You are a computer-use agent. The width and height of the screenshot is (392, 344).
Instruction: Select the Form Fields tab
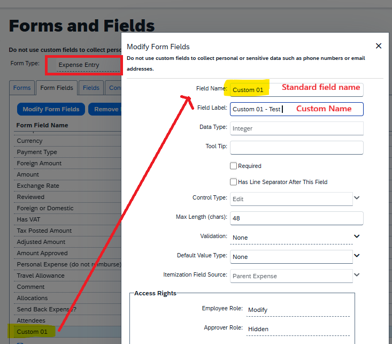tap(57, 88)
